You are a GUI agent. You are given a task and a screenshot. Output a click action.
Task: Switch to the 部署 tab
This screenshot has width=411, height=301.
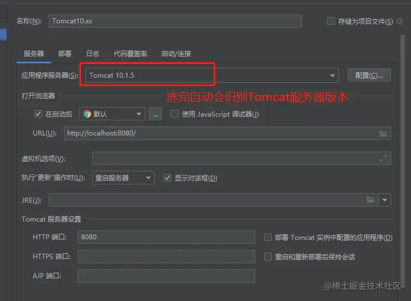(65, 54)
